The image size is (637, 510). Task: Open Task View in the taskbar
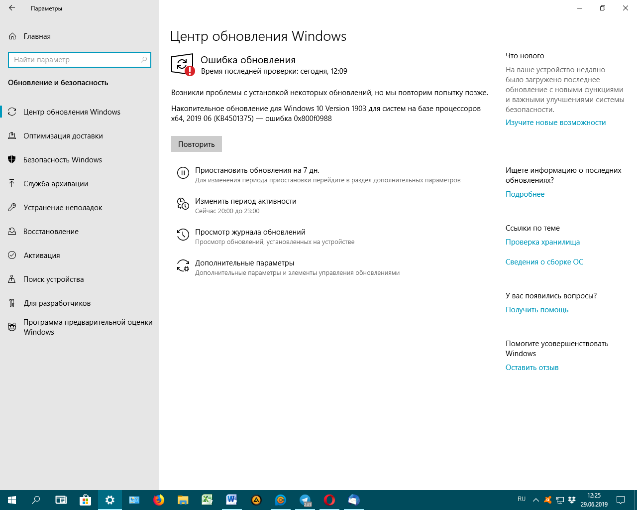pyautogui.click(x=61, y=500)
